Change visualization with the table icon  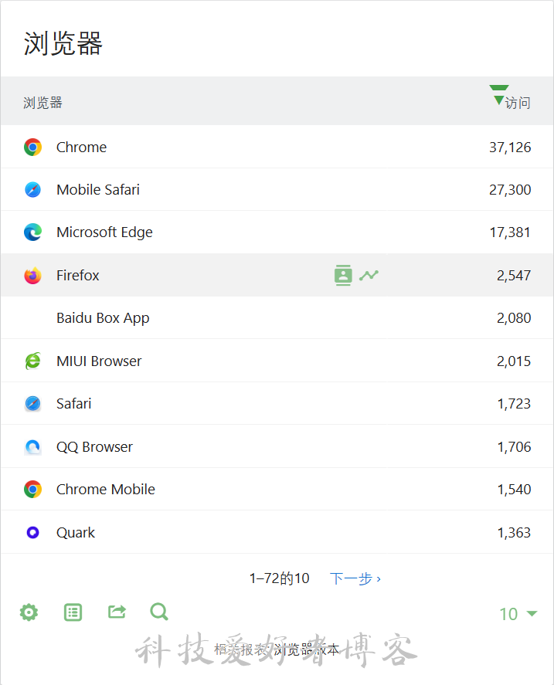[73, 612]
